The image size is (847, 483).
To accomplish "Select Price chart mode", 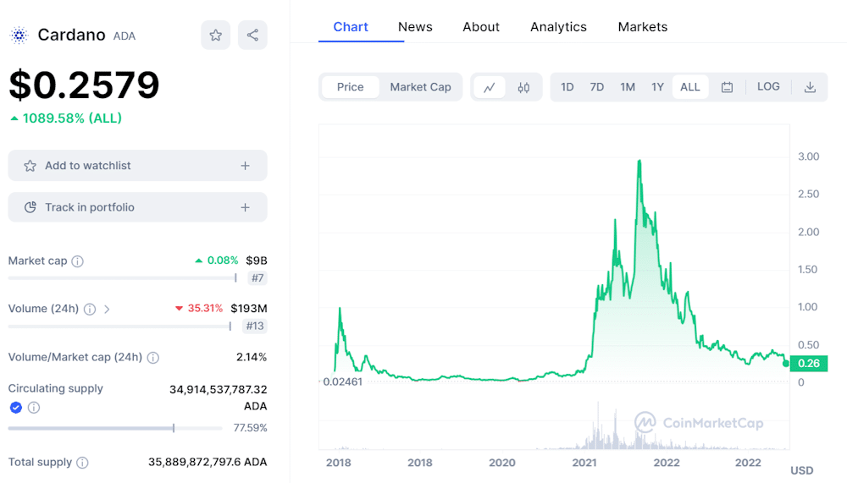I will pos(350,87).
